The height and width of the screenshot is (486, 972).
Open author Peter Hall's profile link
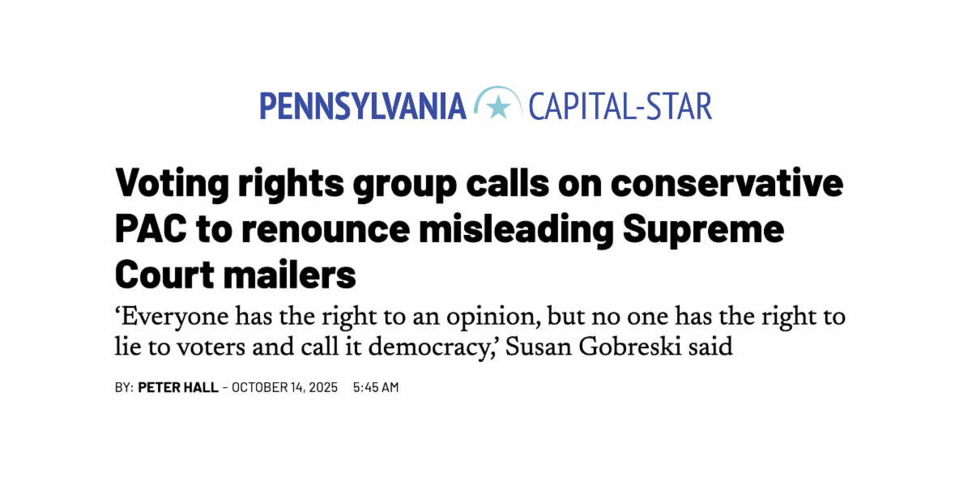177,387
